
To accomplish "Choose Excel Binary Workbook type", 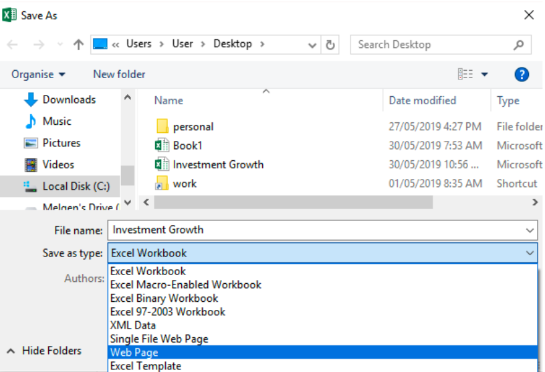I will (323, 298).
